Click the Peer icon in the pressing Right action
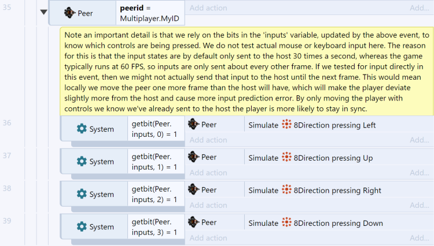434x246 pixels. (x=193, y=189)
